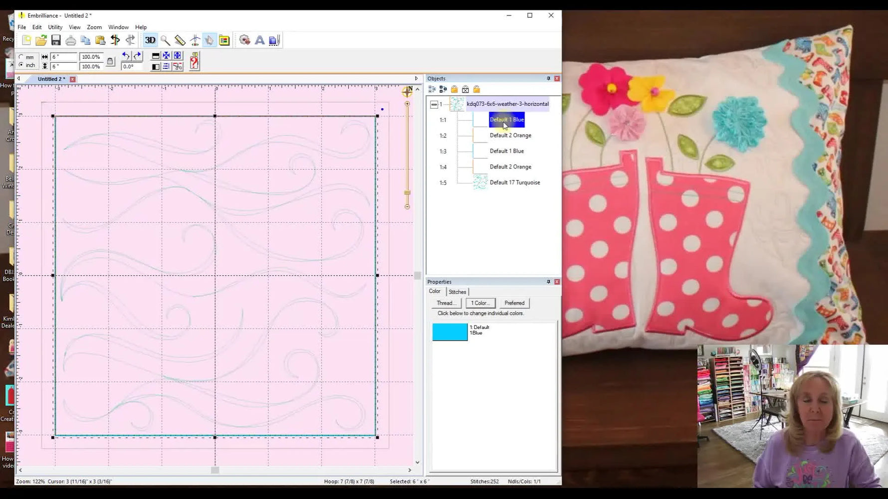
Task: Click the greyed thread arrow icon
Action: [130, 40]
